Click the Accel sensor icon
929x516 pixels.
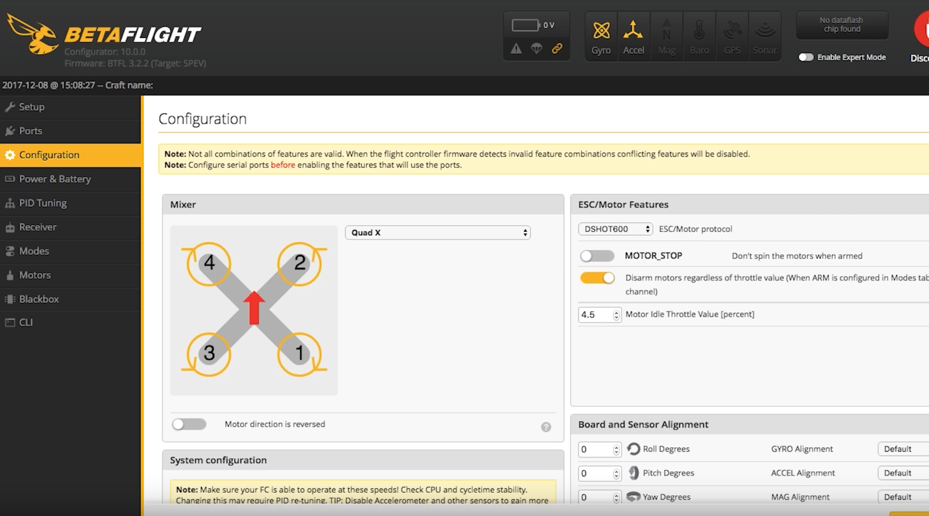[634, 37]
